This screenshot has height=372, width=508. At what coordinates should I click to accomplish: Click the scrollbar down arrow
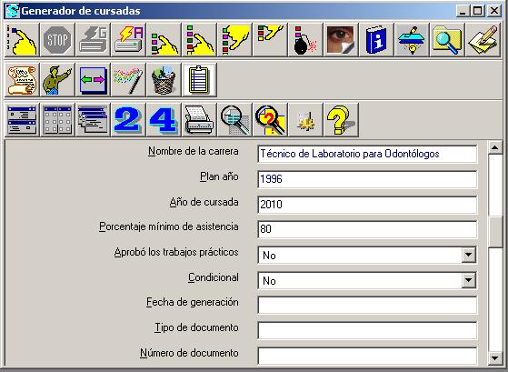pos(494,358)
